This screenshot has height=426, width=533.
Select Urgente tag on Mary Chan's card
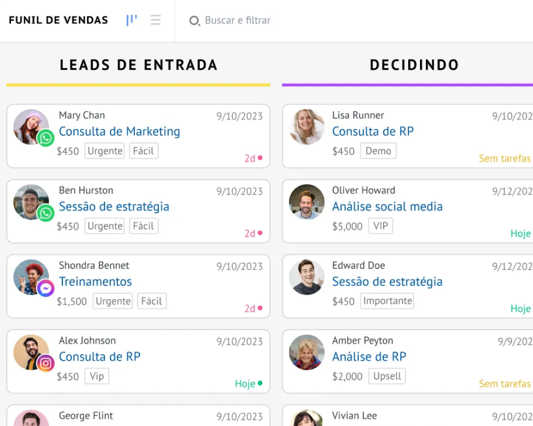(x=105, y=151)
